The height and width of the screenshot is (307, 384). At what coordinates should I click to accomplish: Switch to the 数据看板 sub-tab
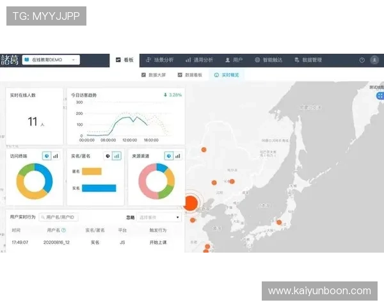[190, 75]
